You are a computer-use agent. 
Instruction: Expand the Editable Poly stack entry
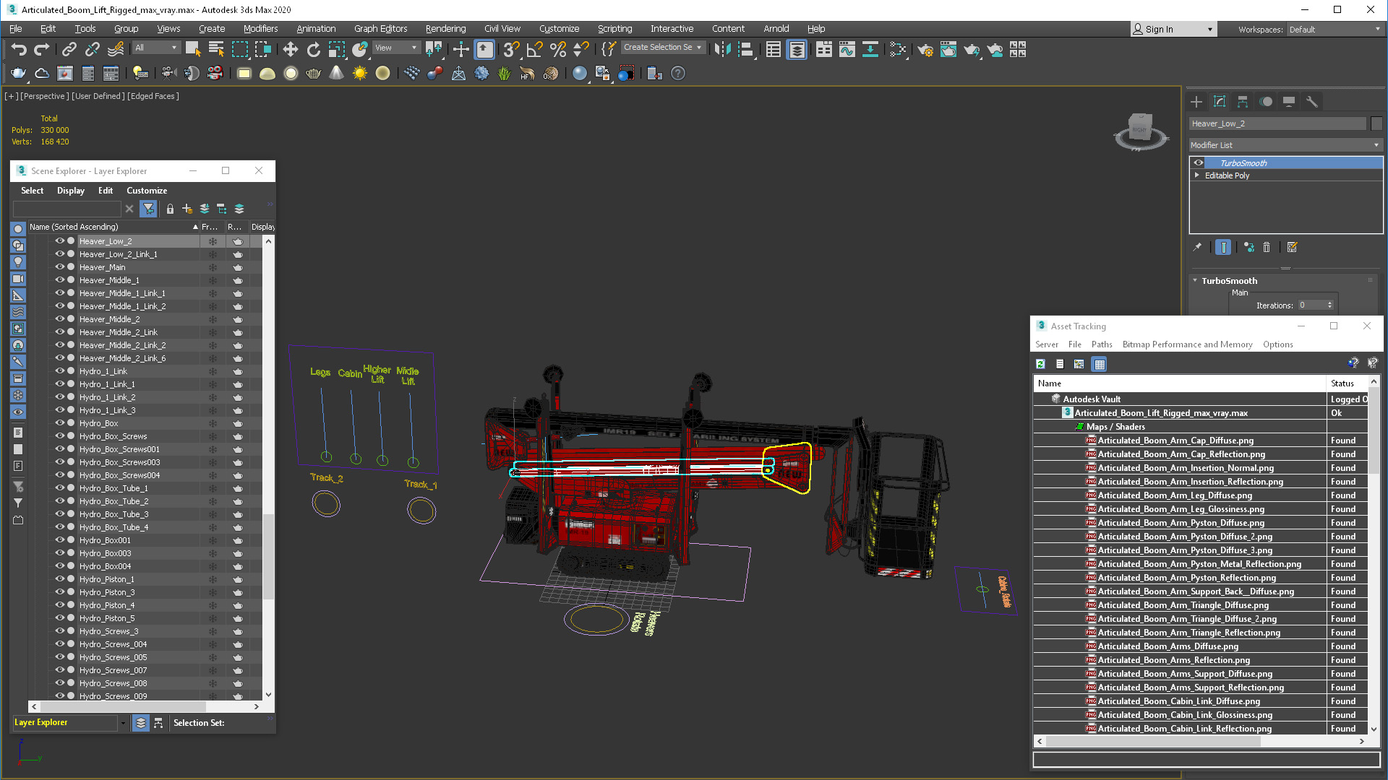(x=1197, y=175)
